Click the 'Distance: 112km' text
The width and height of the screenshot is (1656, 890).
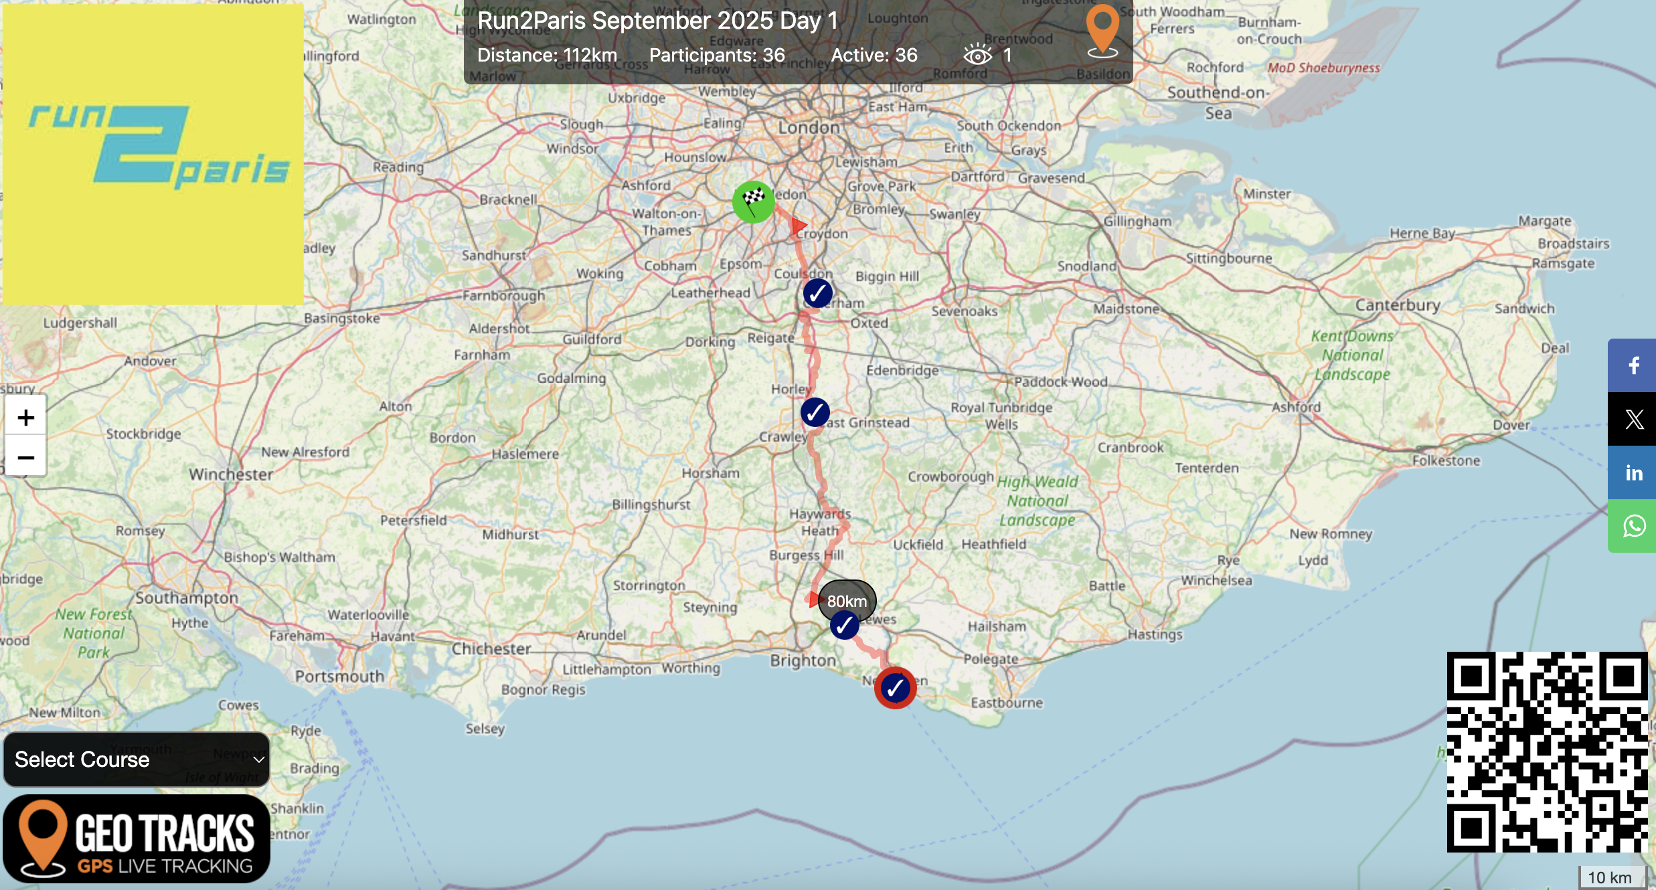pyautogui.click(x=547, y=55)
